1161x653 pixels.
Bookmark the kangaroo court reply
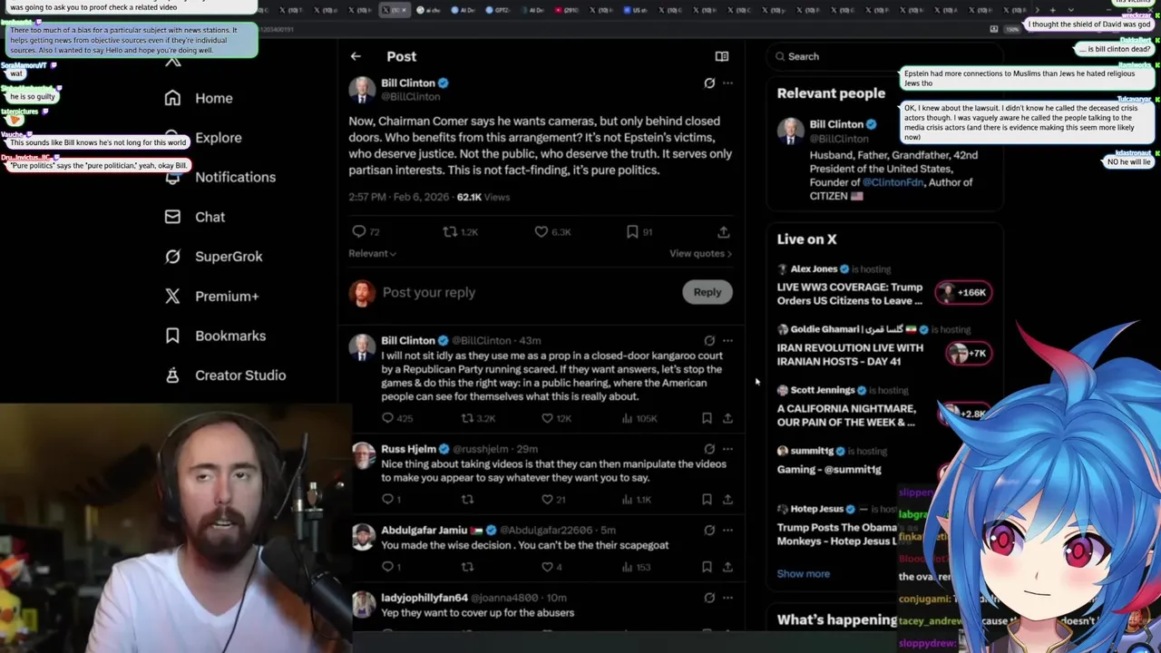coord(707,418)
